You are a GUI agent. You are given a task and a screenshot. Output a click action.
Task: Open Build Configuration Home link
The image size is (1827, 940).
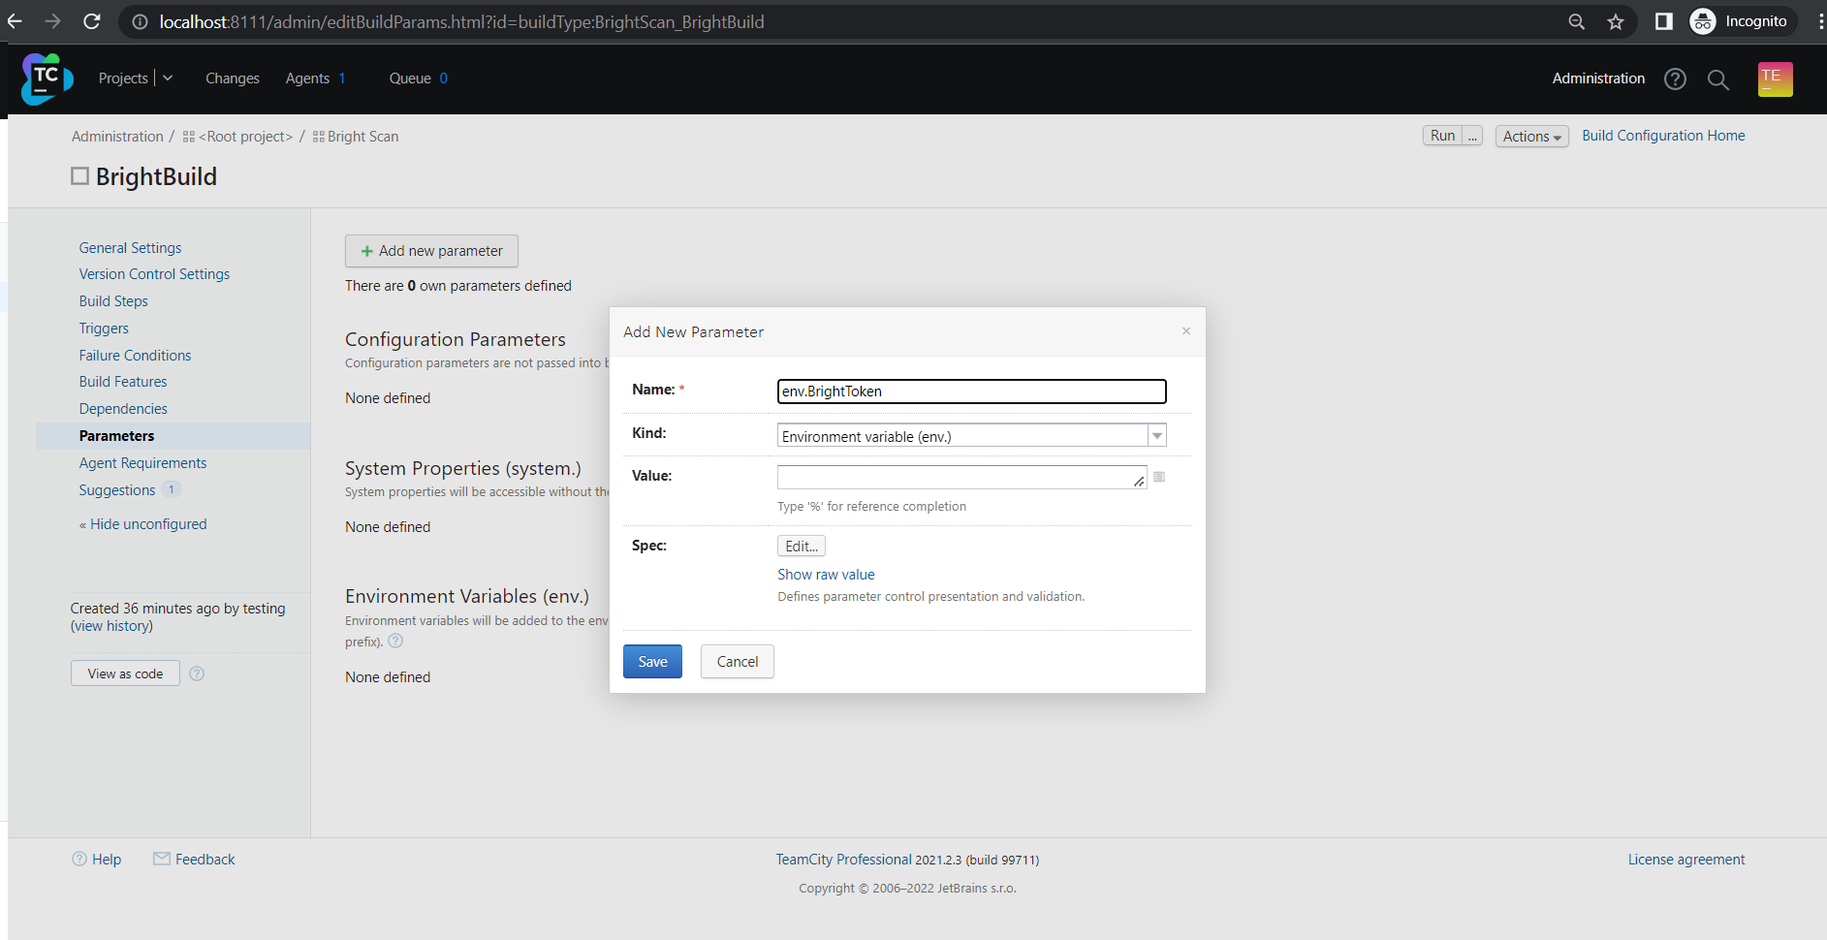1663,136
